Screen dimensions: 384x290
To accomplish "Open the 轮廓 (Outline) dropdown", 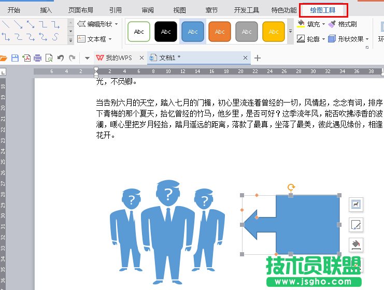I will pos(323,39).
